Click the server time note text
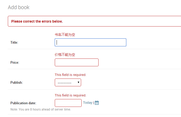181x117 pixels. 41,109
